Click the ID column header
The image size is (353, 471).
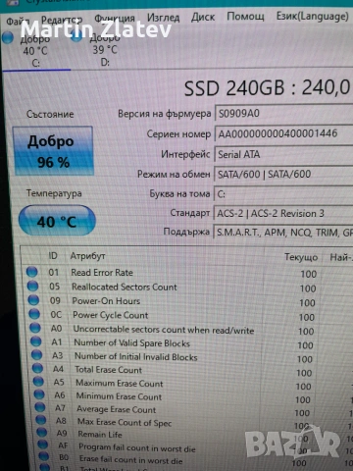[x=53, y=256]
